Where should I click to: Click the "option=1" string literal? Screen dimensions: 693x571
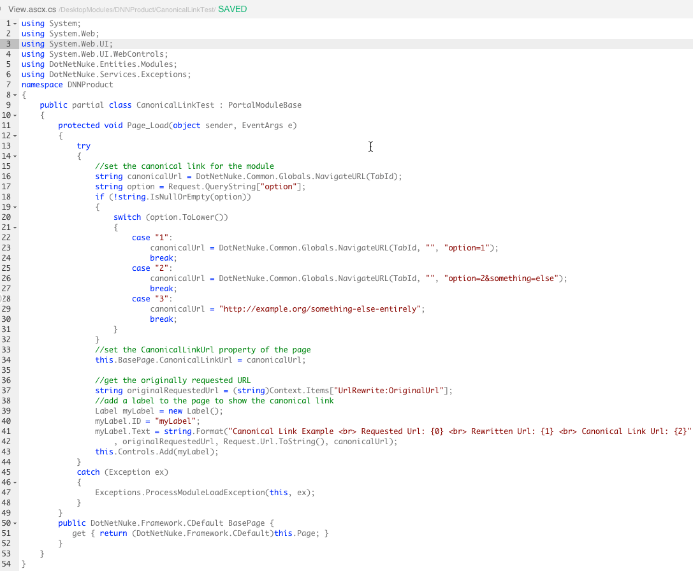coord(467,247)
